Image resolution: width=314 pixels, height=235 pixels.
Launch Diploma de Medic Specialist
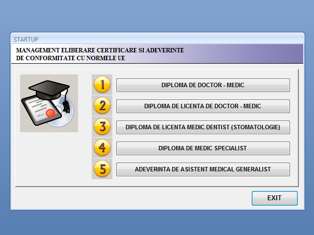click(203, 148)
